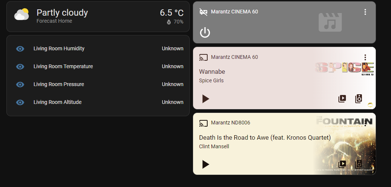This screenshot has width=391, height=187.
Task: Open speaker grouping on Marantz ND8006 card
Action: tap(359, 164)
